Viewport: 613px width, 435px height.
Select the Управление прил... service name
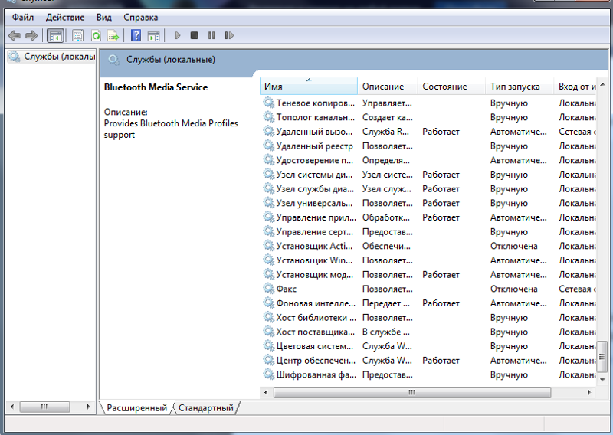coord(316,217)
